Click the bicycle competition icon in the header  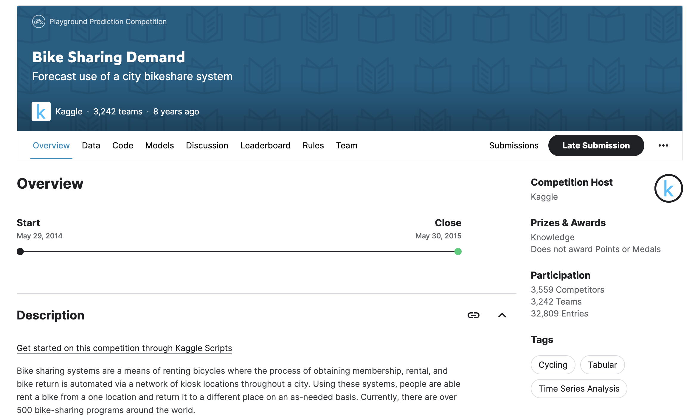click(38, 21)
